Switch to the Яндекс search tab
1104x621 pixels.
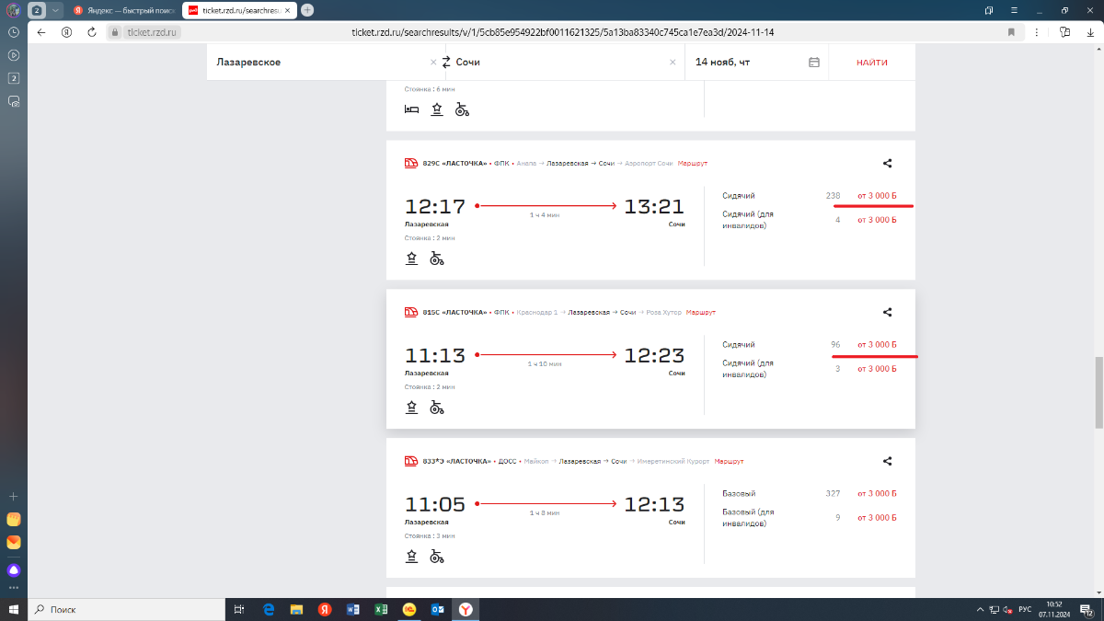[x=123, y=10]
